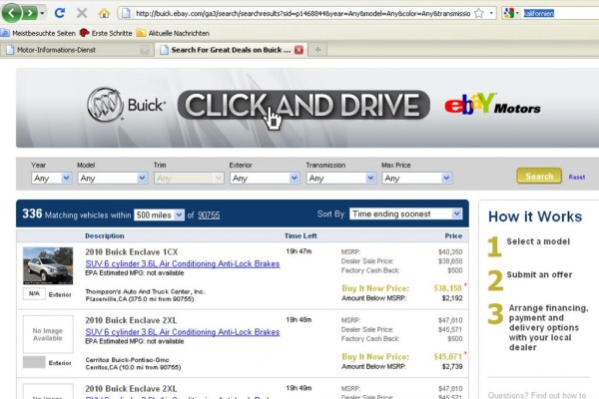Viewport: 599px width, 399px height.
Task: Click the How it Works heading
Action: (x=535, y=216)
